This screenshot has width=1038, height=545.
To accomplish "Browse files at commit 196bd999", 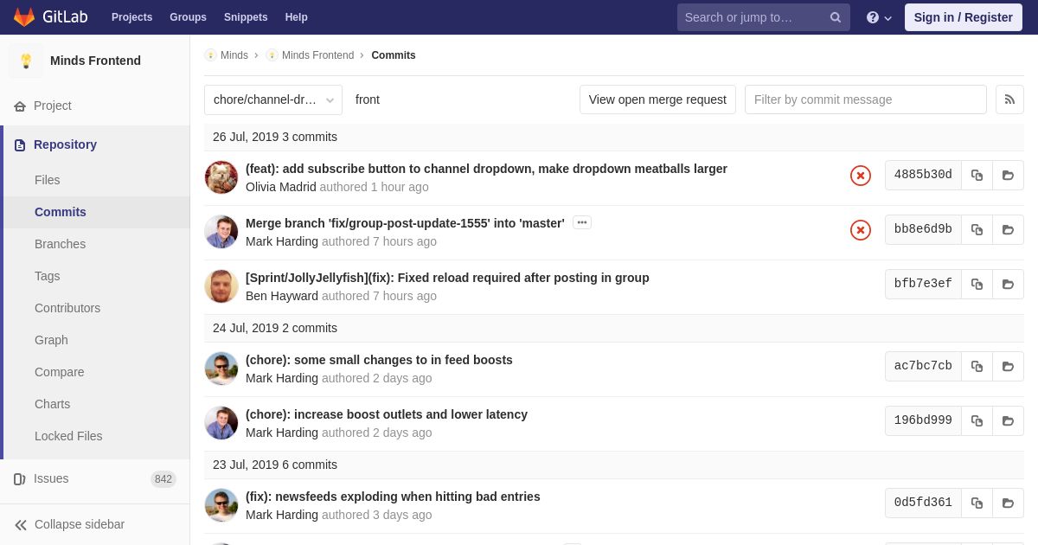I will 1008,420.
